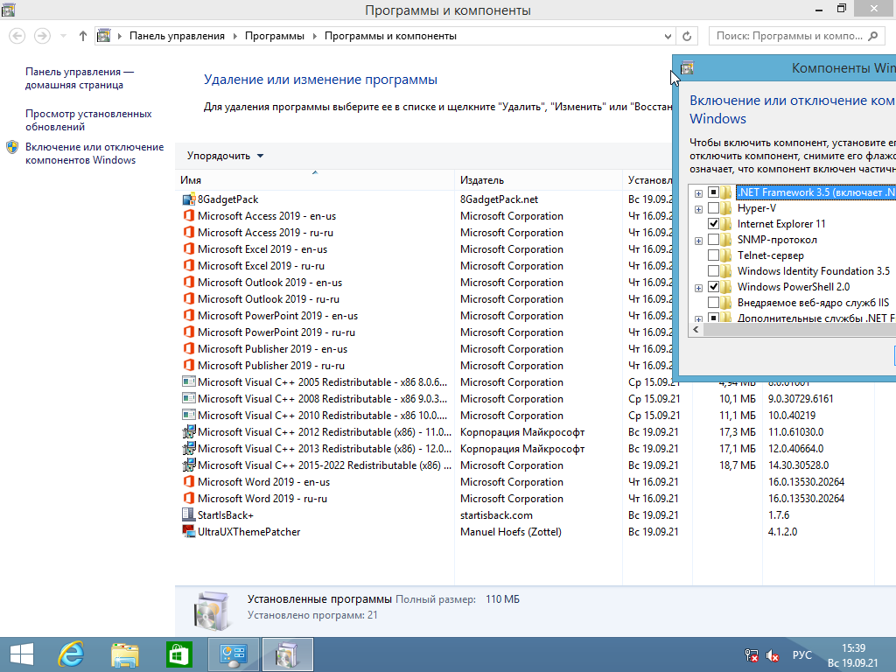The height and width of the screenshot is (672, 896).
Task: Click Office icon for Microsoft Access 2019 en-us
Action: pos(189,216)
